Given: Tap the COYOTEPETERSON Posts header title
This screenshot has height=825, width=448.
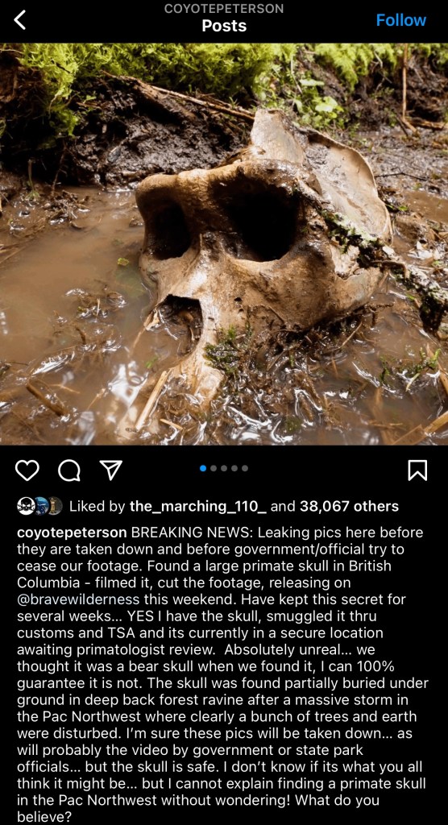Looking at the screenshot, I should (224, 18).
